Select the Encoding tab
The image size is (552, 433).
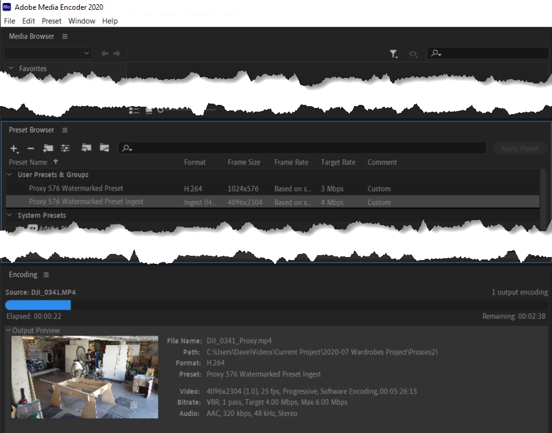click(23, 275)
